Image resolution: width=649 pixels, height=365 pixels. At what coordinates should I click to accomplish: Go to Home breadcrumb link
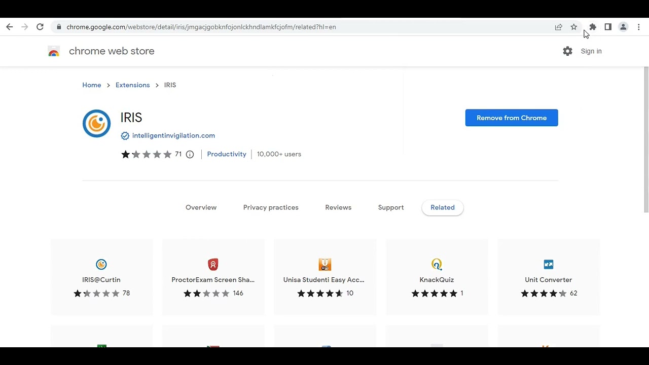[x=92, y=85]
